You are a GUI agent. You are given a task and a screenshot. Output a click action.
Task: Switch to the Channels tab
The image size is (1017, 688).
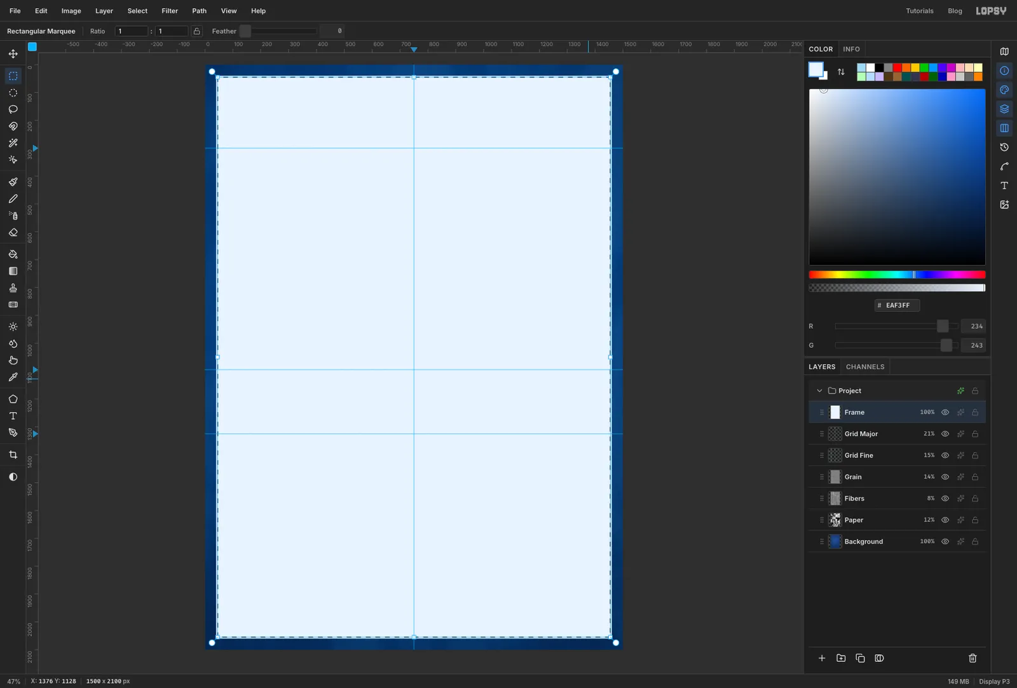coord(865,367)
